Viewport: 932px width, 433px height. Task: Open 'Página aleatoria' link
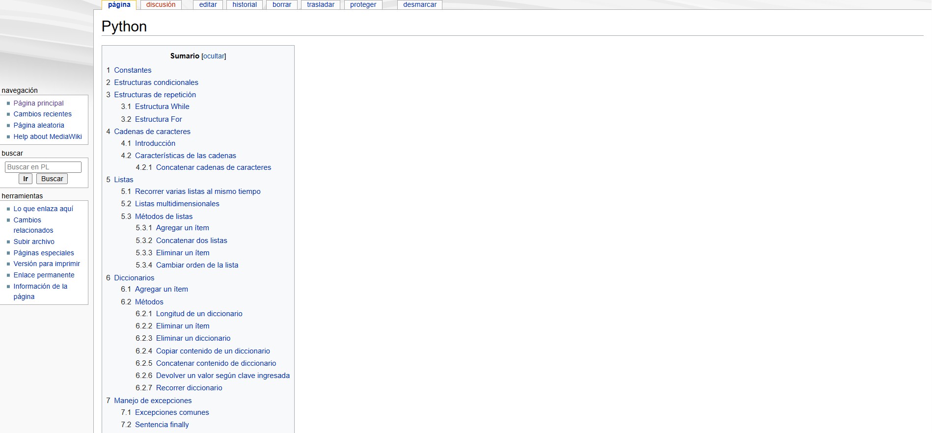coord(39,125)
